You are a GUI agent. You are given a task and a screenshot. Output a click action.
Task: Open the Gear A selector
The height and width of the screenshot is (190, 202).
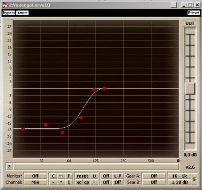click(x=154, y=176)
